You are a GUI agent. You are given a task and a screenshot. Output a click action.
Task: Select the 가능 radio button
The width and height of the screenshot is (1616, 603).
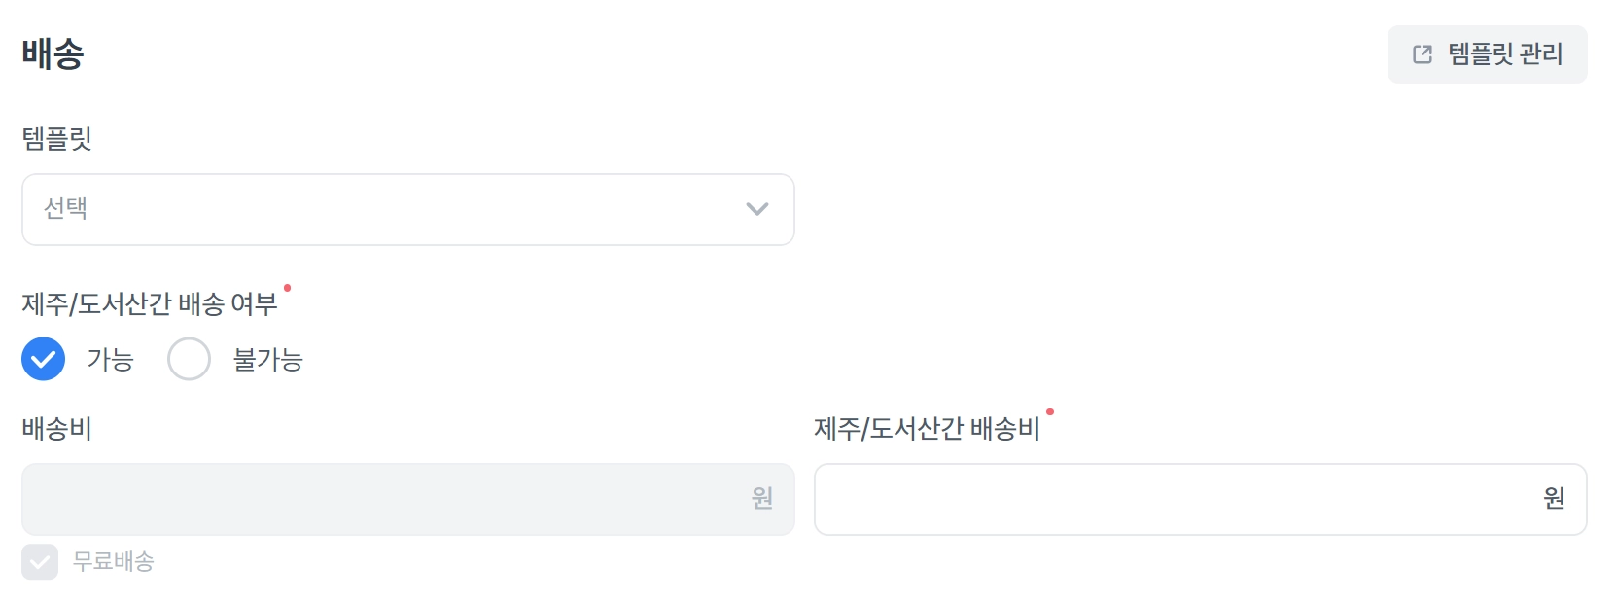point(44,359)
